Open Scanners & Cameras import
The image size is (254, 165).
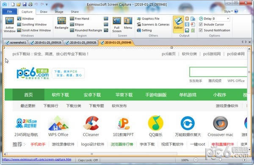[x=153, y=25]
